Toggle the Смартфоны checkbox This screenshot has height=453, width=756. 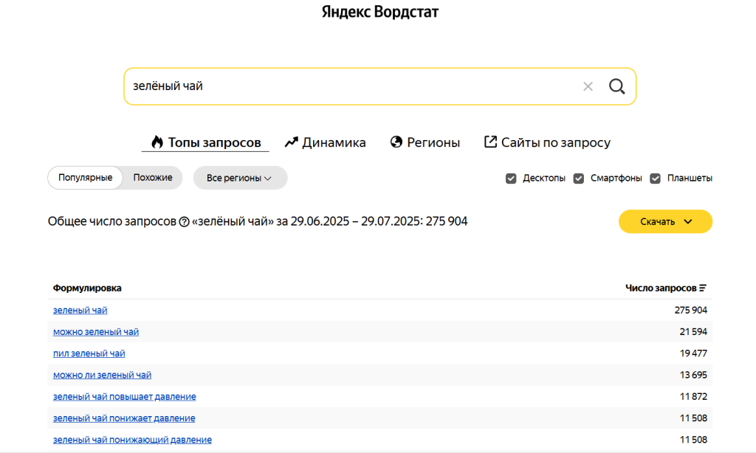click(x=579, y=179)
